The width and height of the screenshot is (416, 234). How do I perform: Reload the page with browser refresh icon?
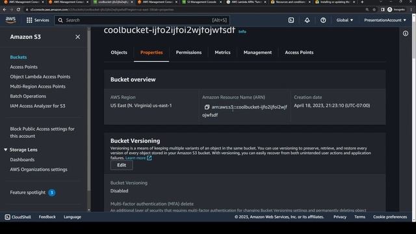(x=18, y=10)
